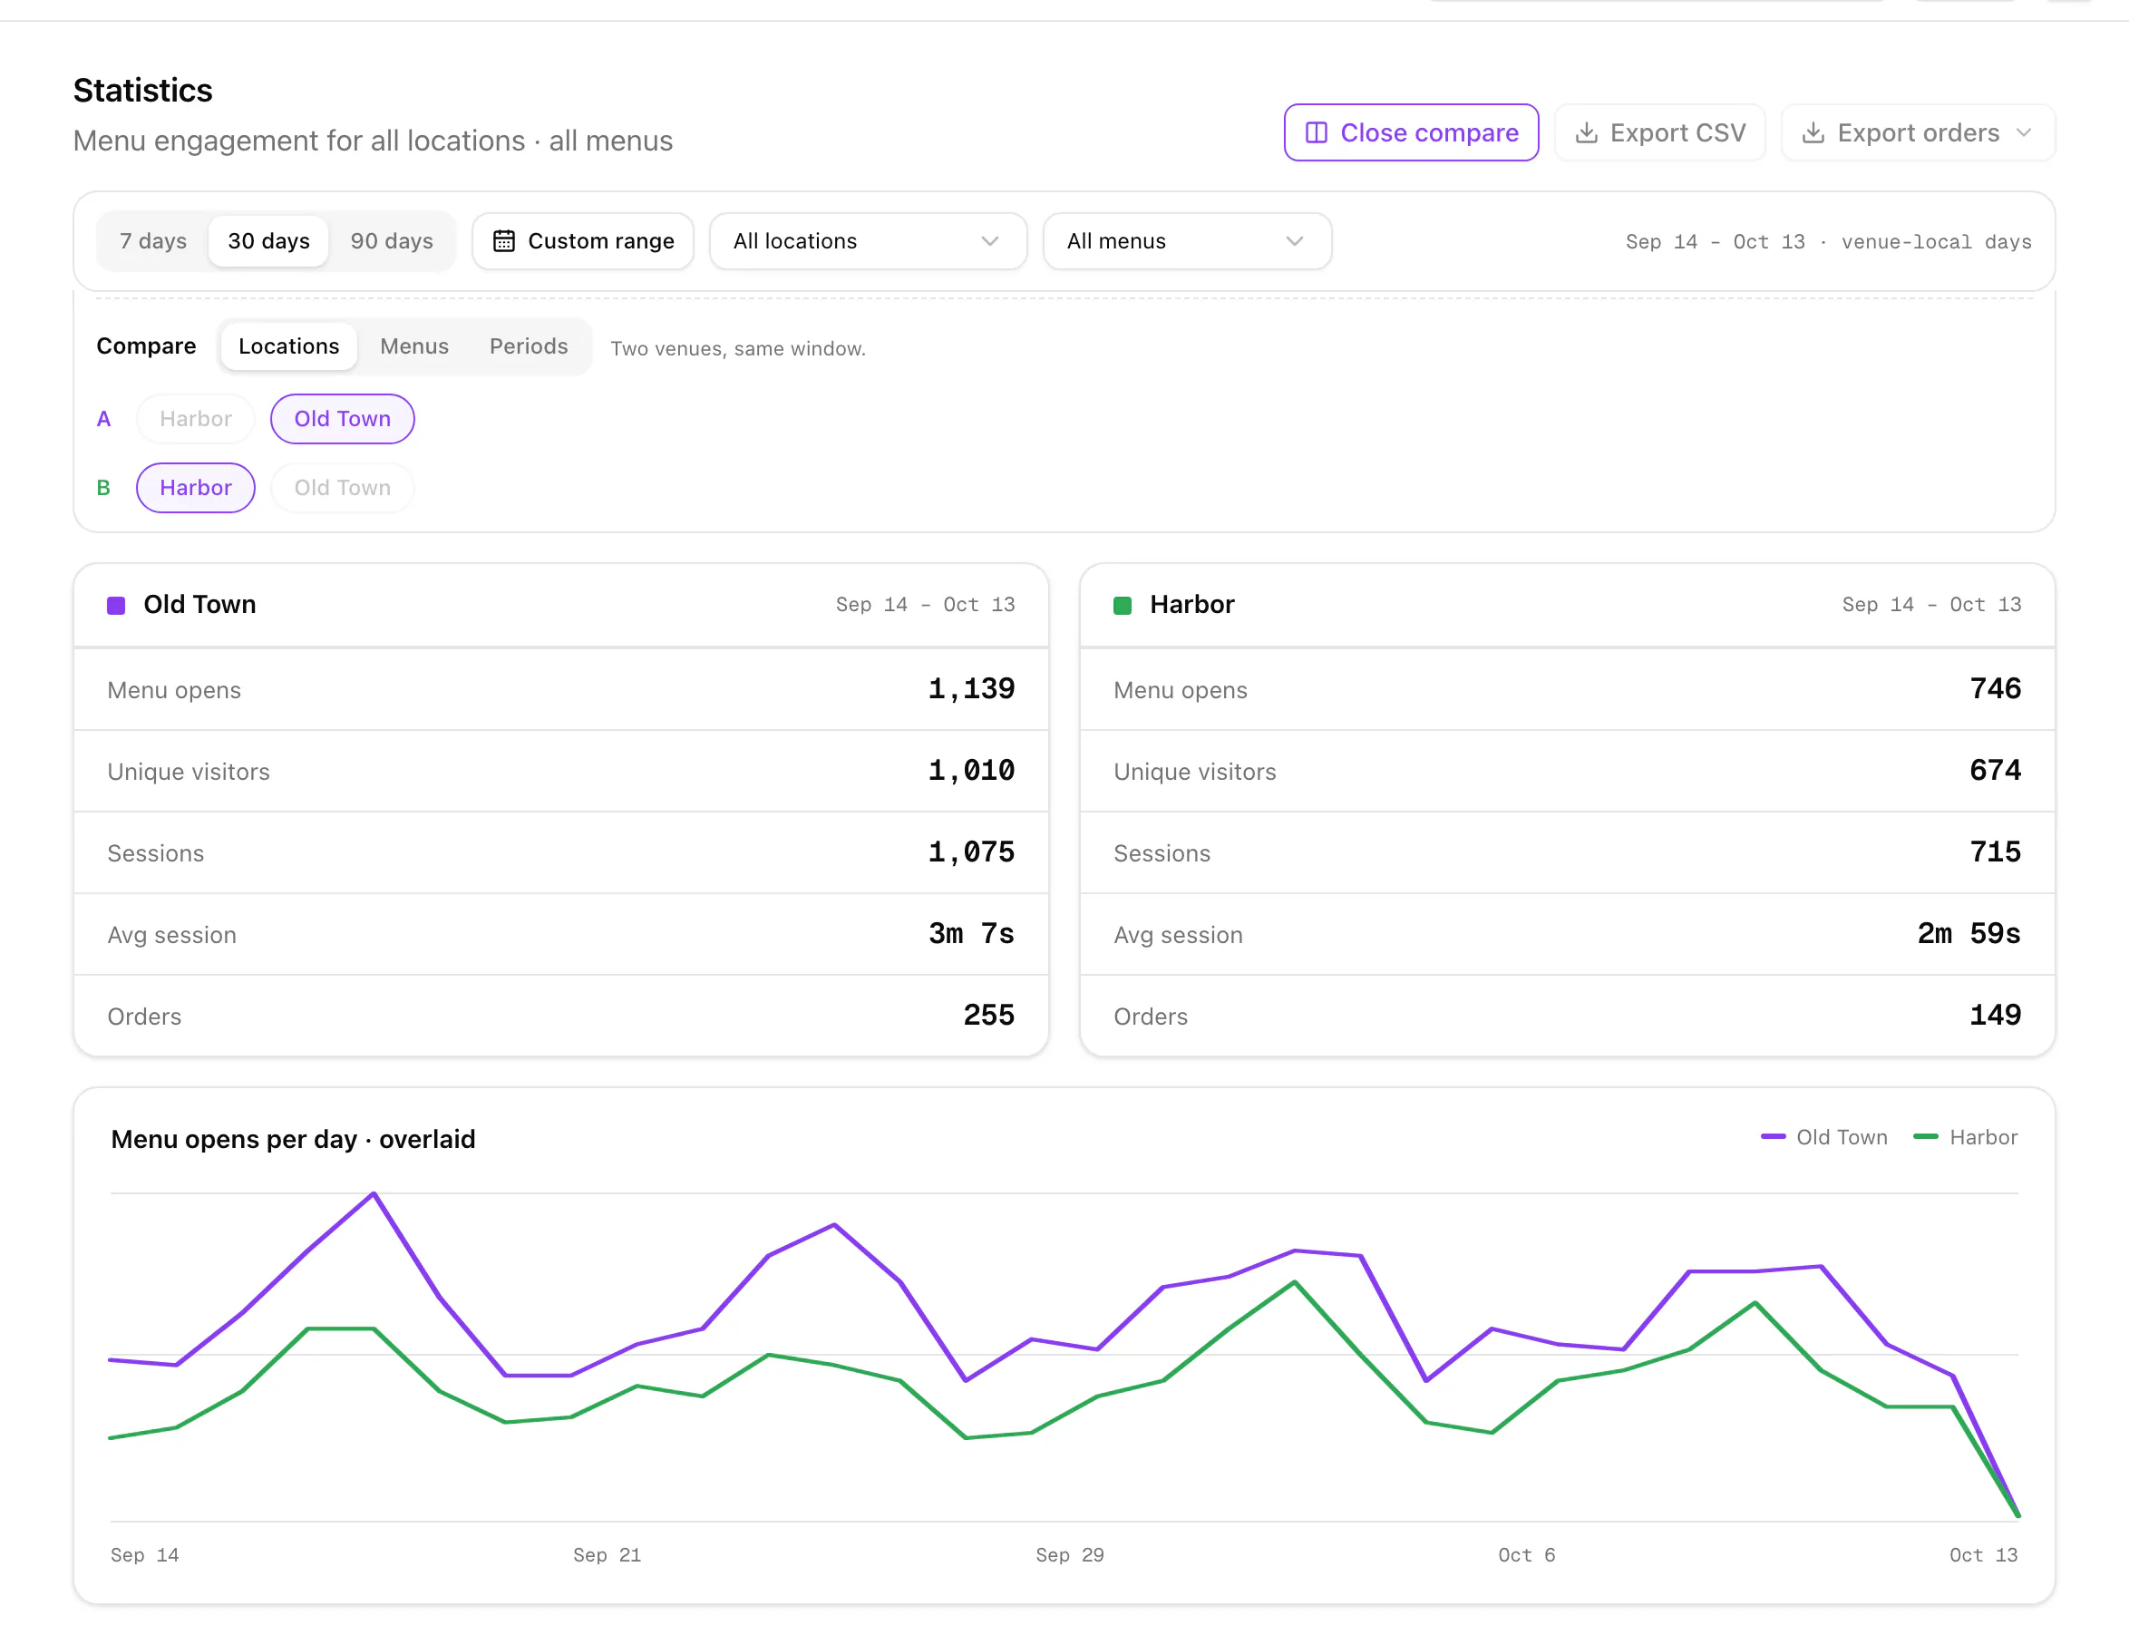Click Old Town sessions value 1,075

tap(971, 852)
